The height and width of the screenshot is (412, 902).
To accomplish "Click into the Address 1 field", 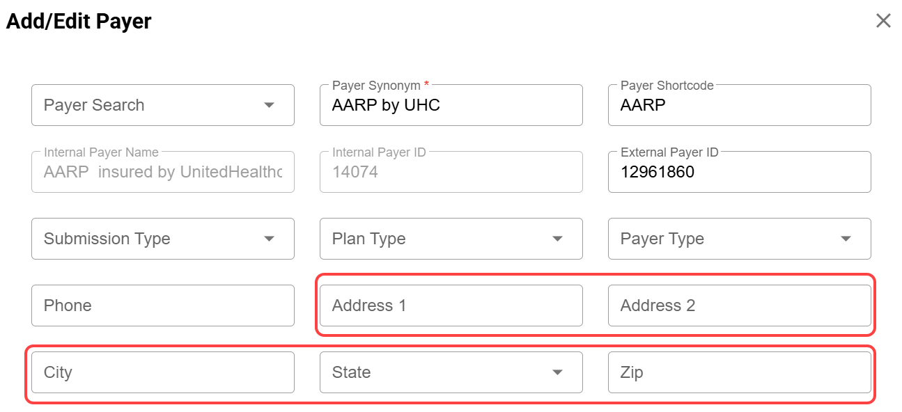I will point(451,306).
